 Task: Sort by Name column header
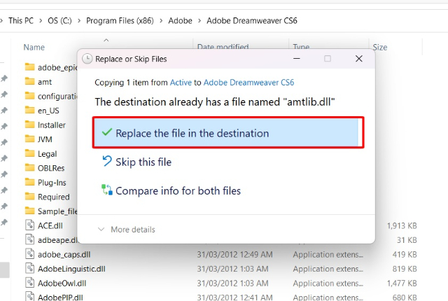click(34, 47)
